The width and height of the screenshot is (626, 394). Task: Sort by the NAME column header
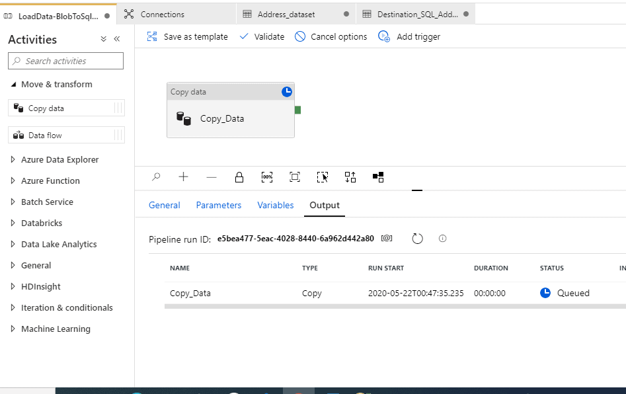tap(180, 268)
